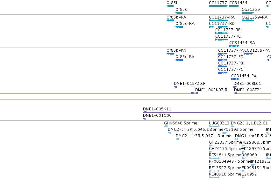The height and width of the screenshot is (179, 271).
Task: Click the RE40918.5prime EST label
Action: tap(225, 174)
